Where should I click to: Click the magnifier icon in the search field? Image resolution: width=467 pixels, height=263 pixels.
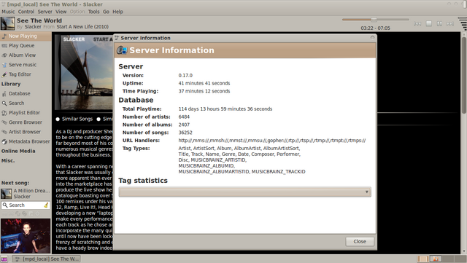click(x=5, y=205)
